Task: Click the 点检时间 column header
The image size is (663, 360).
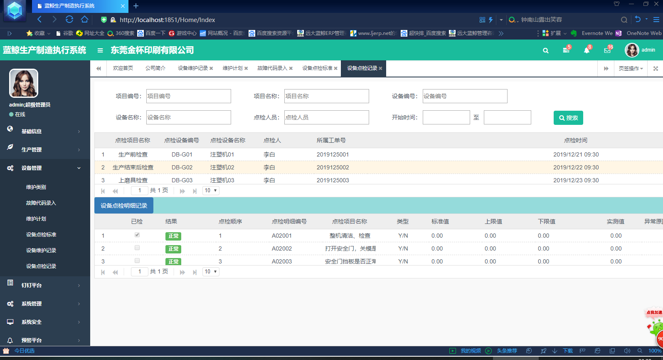Action: click(x=576, y=140)
